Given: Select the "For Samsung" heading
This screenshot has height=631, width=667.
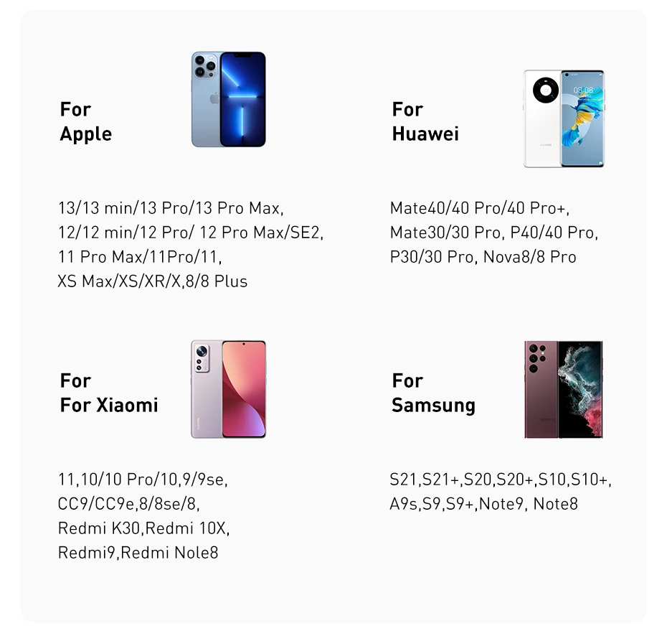Looking at the screenshot, I should pyautogui.click(x=433, y=393).
